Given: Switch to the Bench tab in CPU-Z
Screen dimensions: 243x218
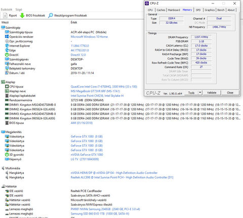Looking at the screenshot, I should (x=221, y=10).
